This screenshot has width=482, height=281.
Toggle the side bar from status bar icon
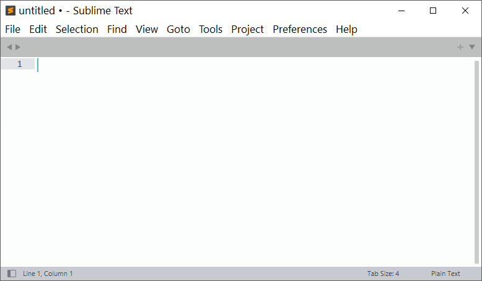pyautogui.click(x=12, y=274)
